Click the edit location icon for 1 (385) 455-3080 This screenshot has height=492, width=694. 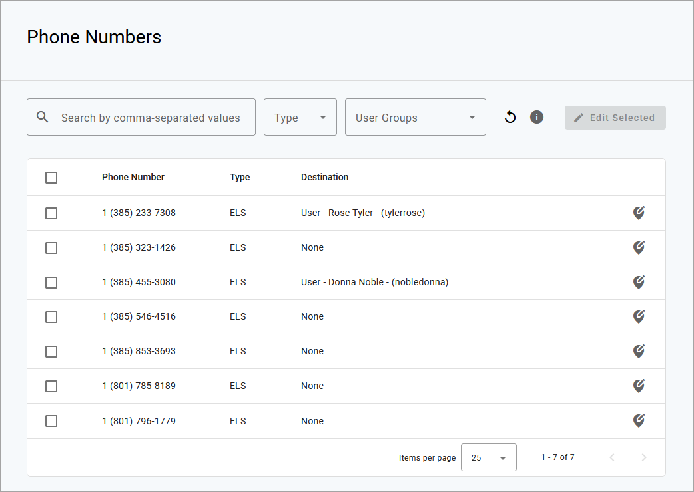[x=639, y=282]
